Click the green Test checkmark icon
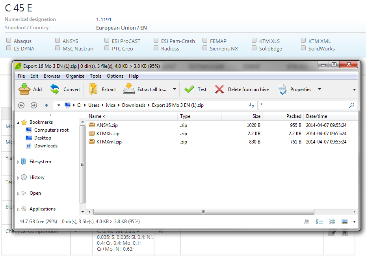This screenshot has height=257, width=366. [x=189, y=89]
